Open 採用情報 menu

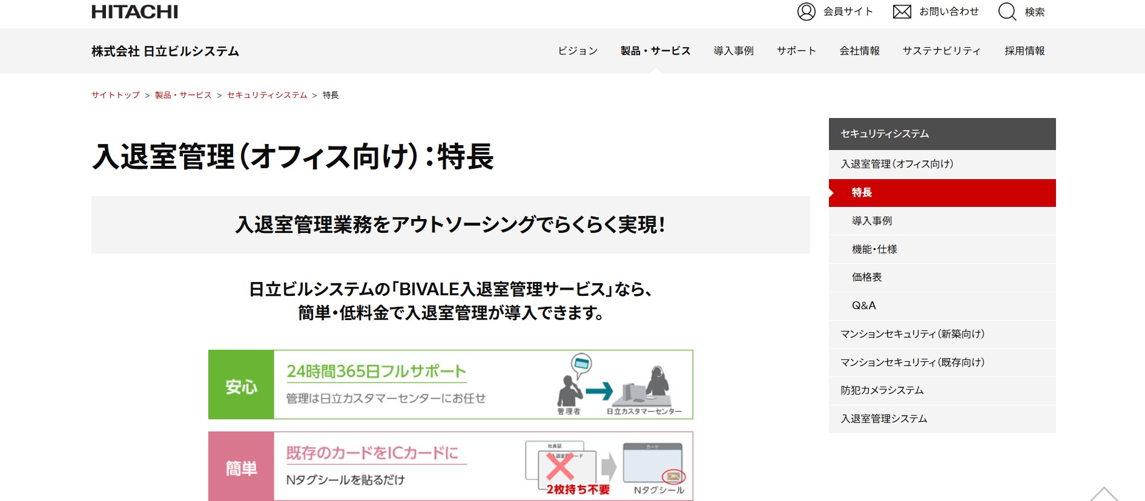[1025, 51]
